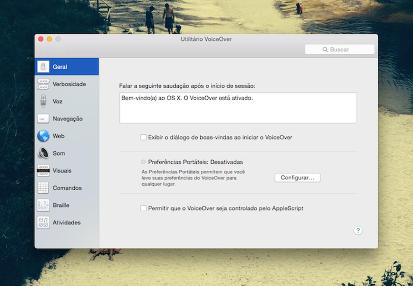
Task: Enable the welcome dialog checkbox
Action: (143, 137)
